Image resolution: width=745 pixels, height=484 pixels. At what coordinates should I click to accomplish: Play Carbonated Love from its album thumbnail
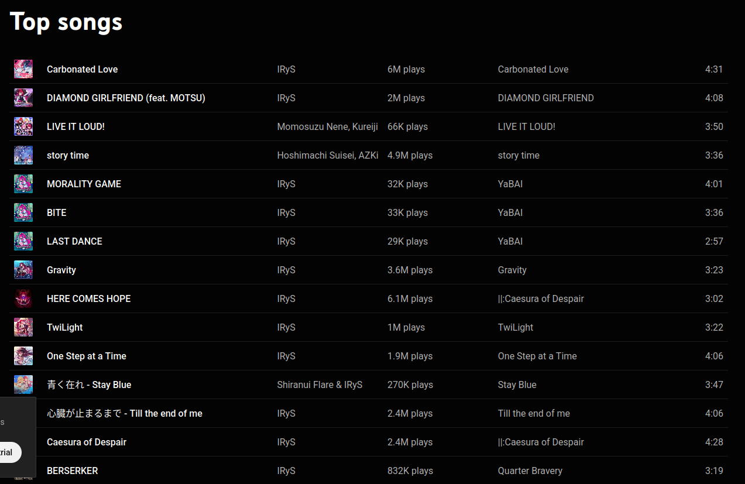(23, 69)
